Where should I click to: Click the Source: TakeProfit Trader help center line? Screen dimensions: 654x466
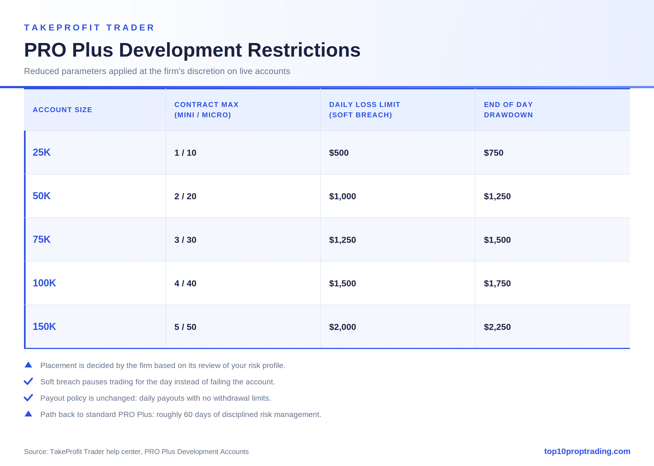click(137, 452)
